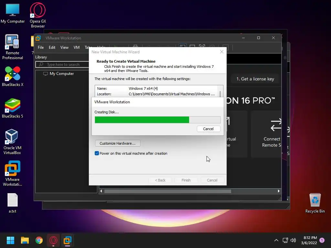
Task: Open VMware Workstation desktop shortcut
Action: [13, 173]
